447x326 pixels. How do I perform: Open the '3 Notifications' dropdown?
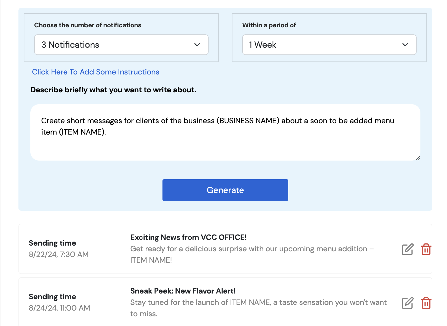point(121,45)
